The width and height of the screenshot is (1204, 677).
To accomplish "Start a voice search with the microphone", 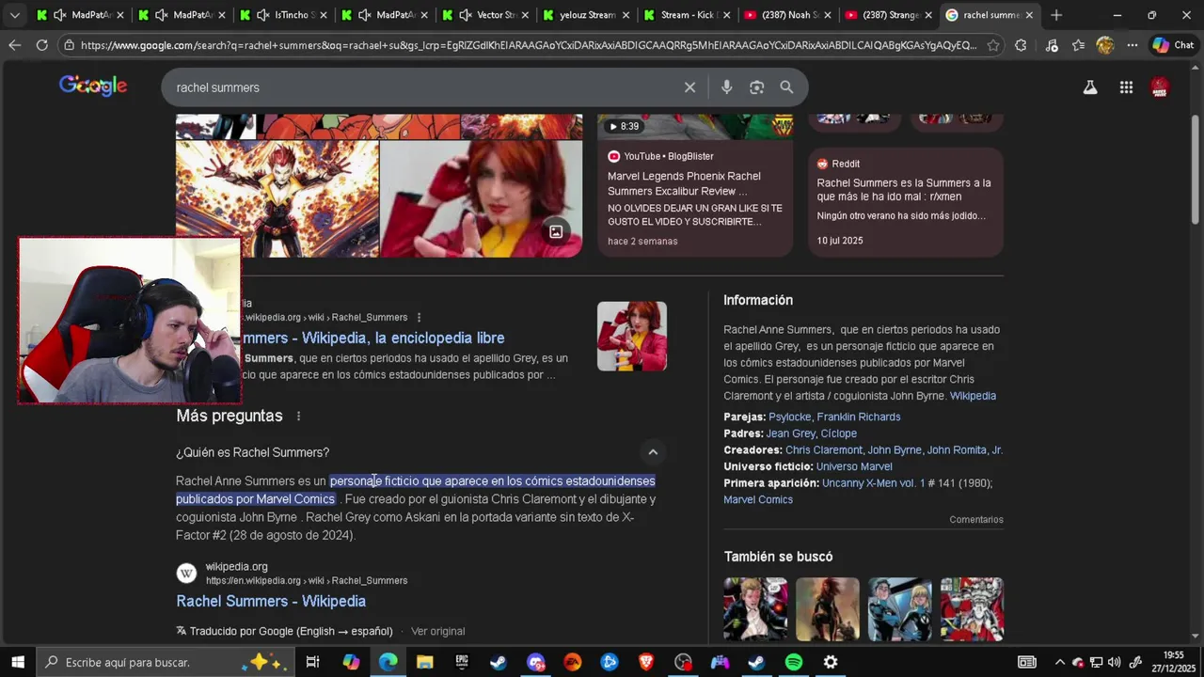I will [726, 87].
